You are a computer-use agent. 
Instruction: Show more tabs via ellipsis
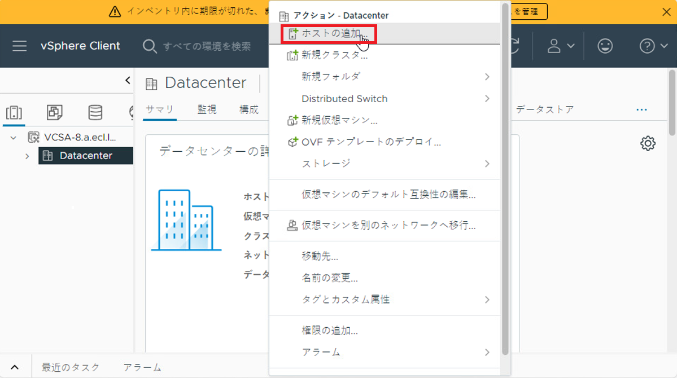tap(641, 109)
